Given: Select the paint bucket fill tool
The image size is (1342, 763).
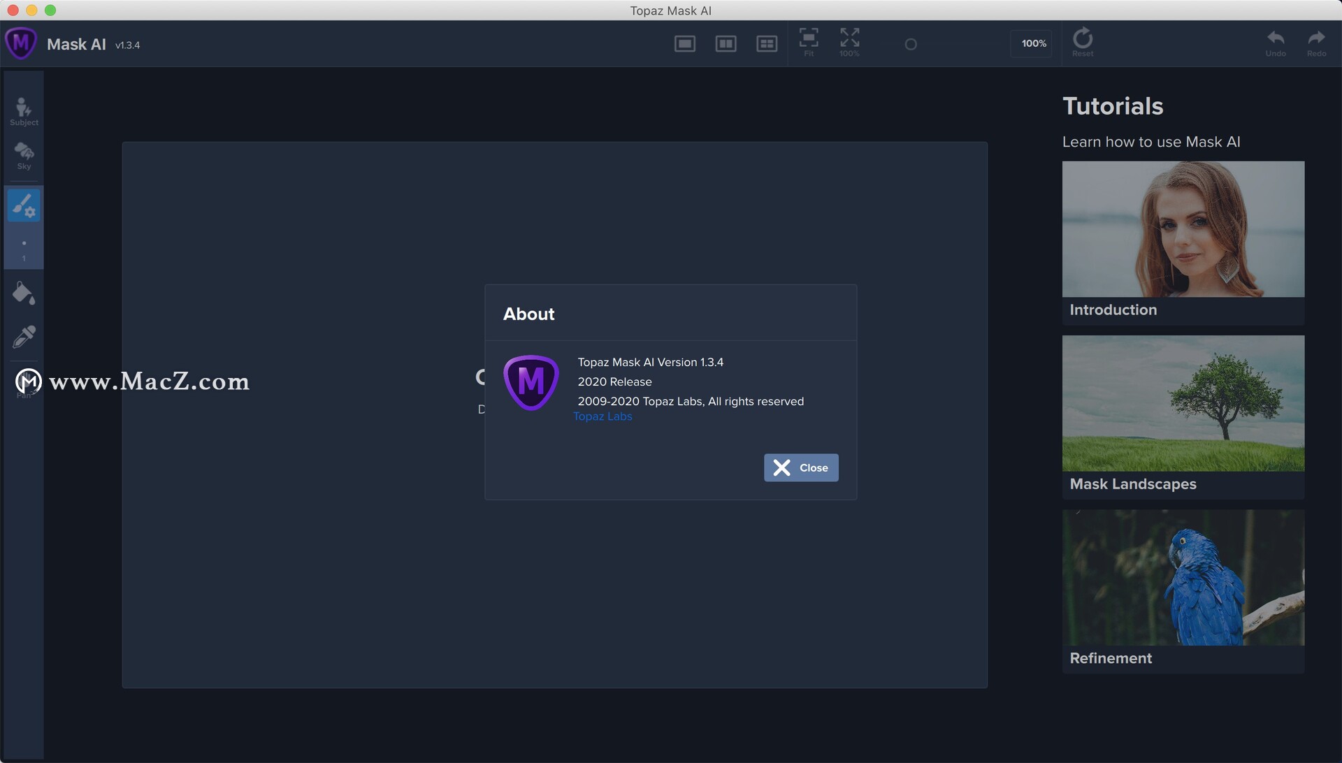Looking at the screenshot, I should pos(24,293).
